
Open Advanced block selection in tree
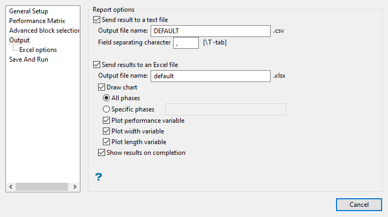pos(44,31)
